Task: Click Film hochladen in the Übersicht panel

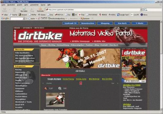Action: (x=22, y=53)
